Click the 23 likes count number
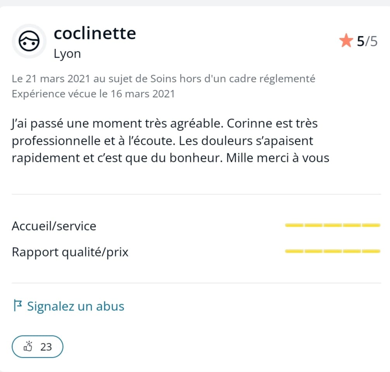Screen dimensions: 390x372 coord(46,347)
